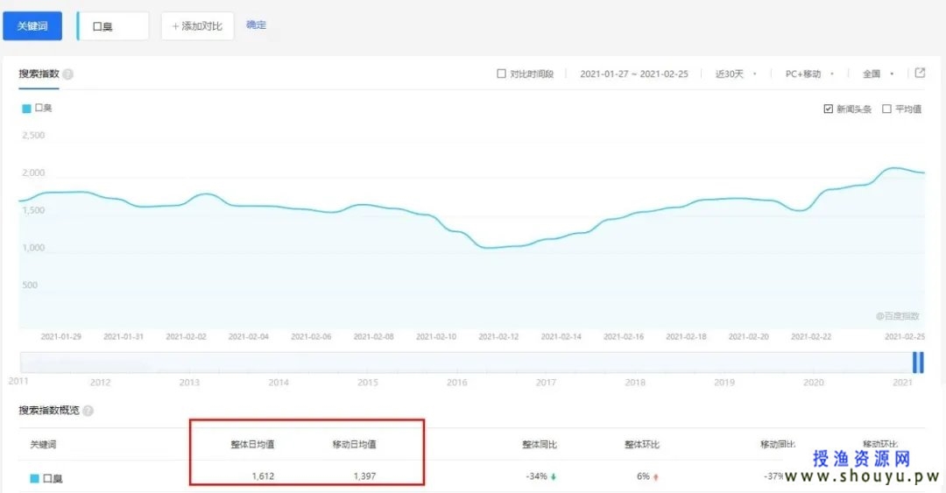This screenshot has width=946, height=493.
Task: Click the help icon next to 搜索指数
Action: point(68,74)
